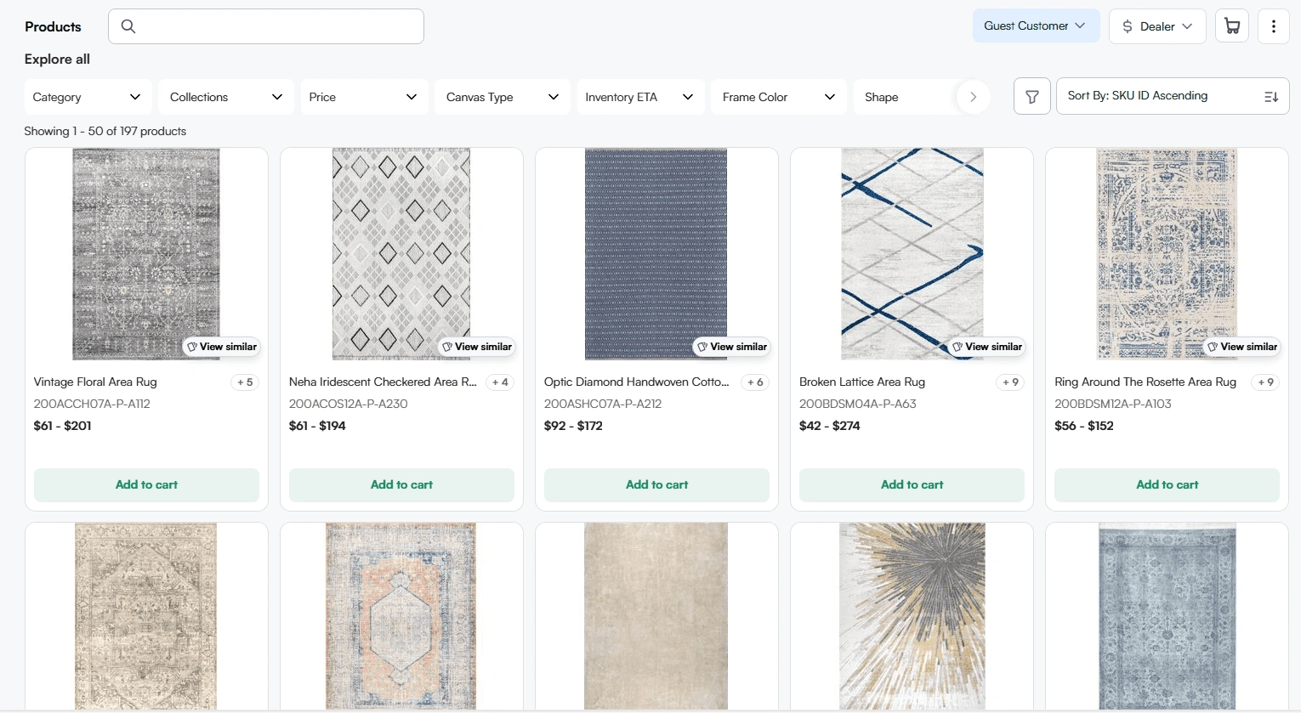Click View similar on Vintage Floral Area Rug
The image size is (1301, 713).
(221, 347)
